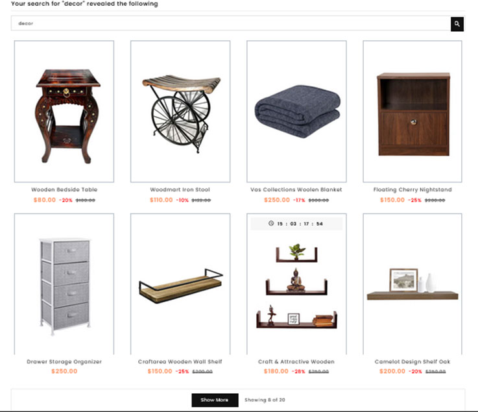Click the Drawer Storage Organizer title link
This screenshot has width=478, height=412.
pos(64,361)
